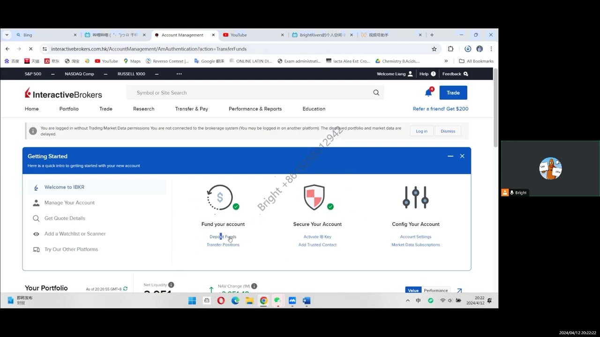Click the Fund your account dollar icon

220,198
